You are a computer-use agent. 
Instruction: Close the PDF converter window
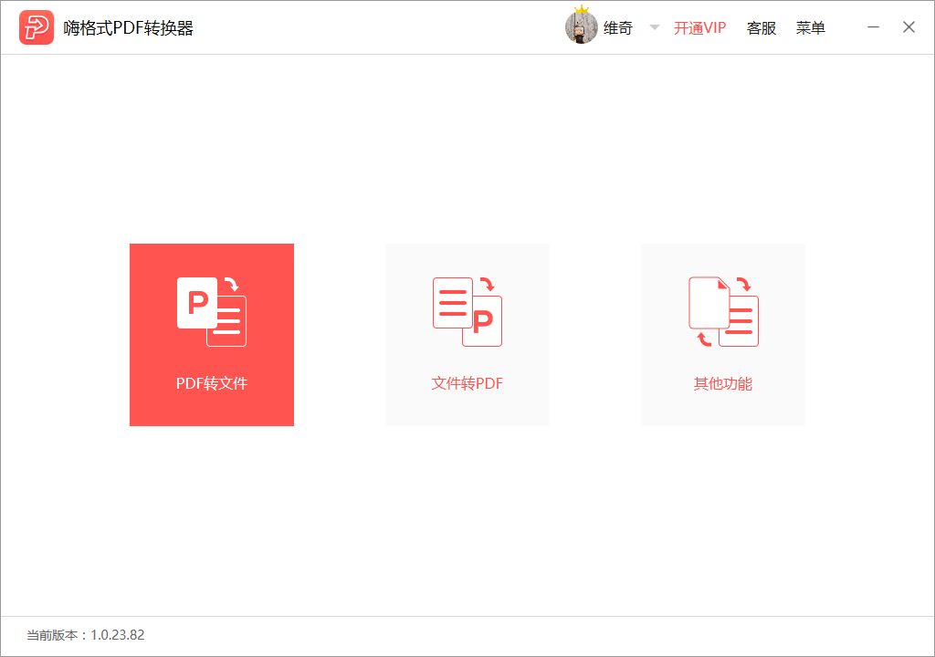click(x=909, y=27)
